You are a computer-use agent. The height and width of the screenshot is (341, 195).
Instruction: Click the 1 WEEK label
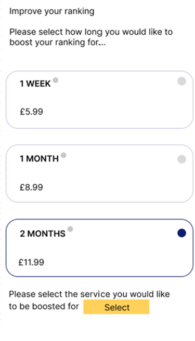coord(35,84)
